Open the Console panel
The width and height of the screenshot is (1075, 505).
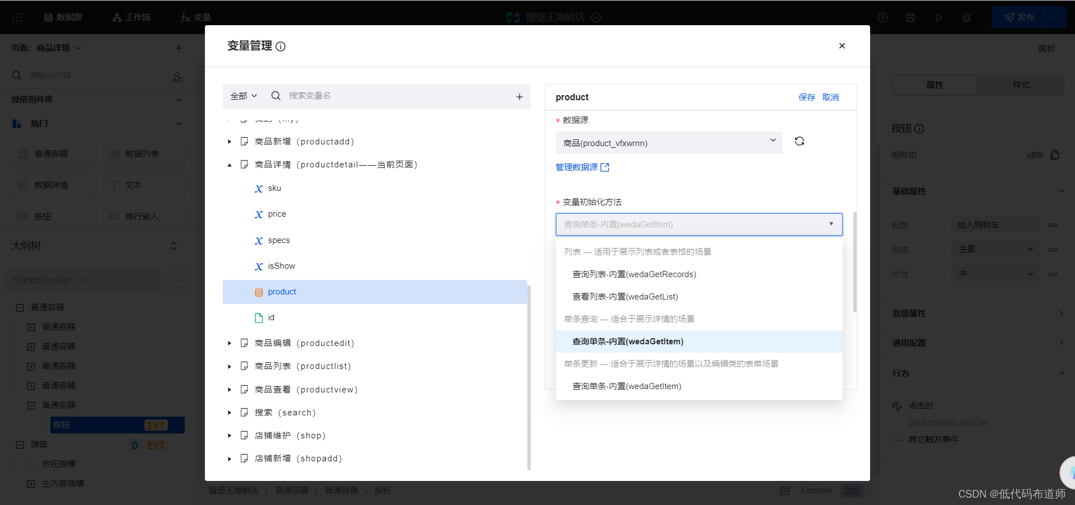[816, 490]
